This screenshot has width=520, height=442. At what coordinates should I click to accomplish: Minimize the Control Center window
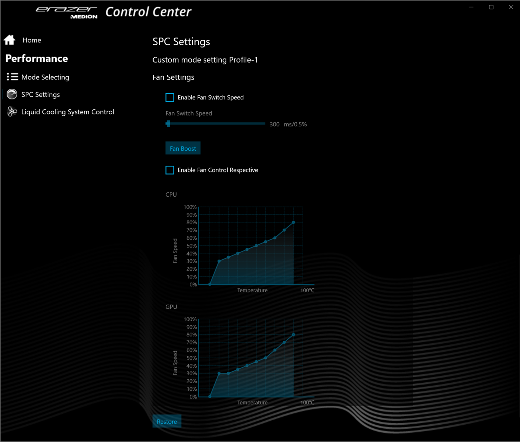[x=471, y=7]
